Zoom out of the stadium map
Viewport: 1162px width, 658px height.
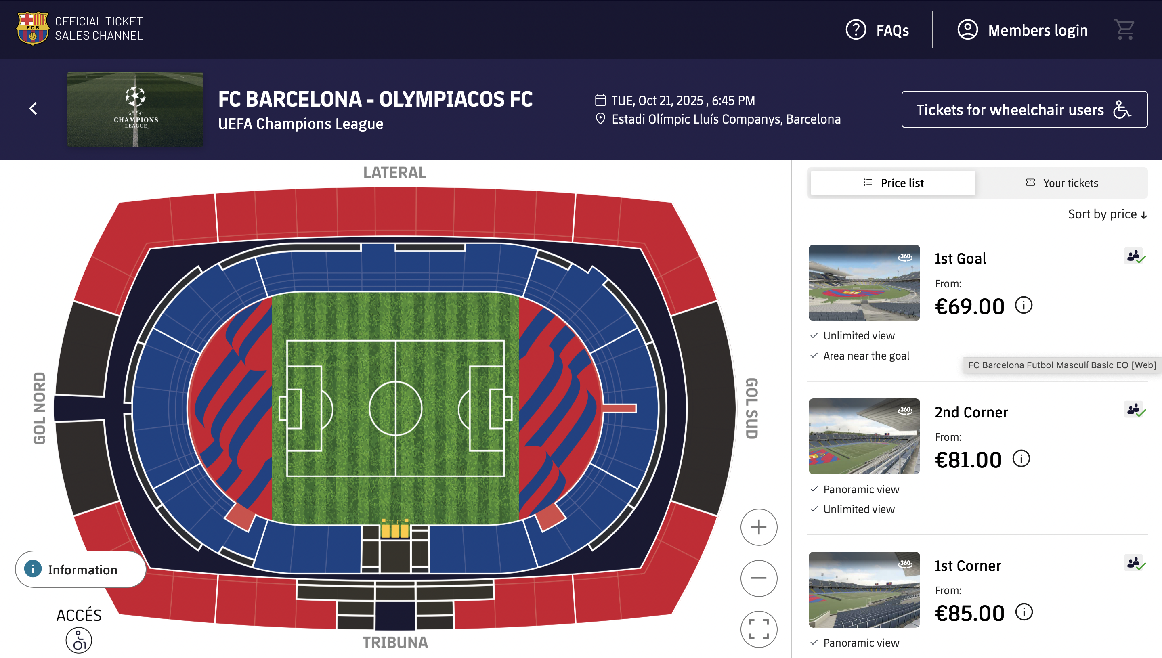click(758, 578)
